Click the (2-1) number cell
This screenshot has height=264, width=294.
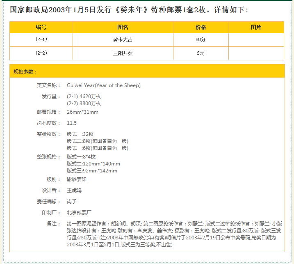41,39
